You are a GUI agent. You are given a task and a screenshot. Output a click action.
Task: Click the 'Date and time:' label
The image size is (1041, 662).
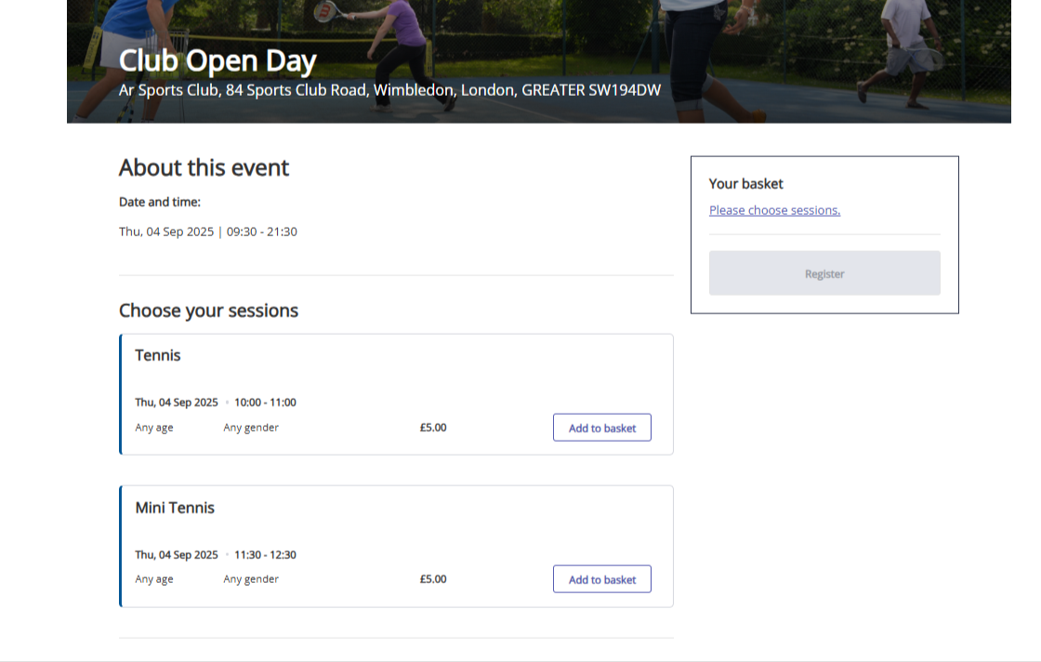[159, 202]
